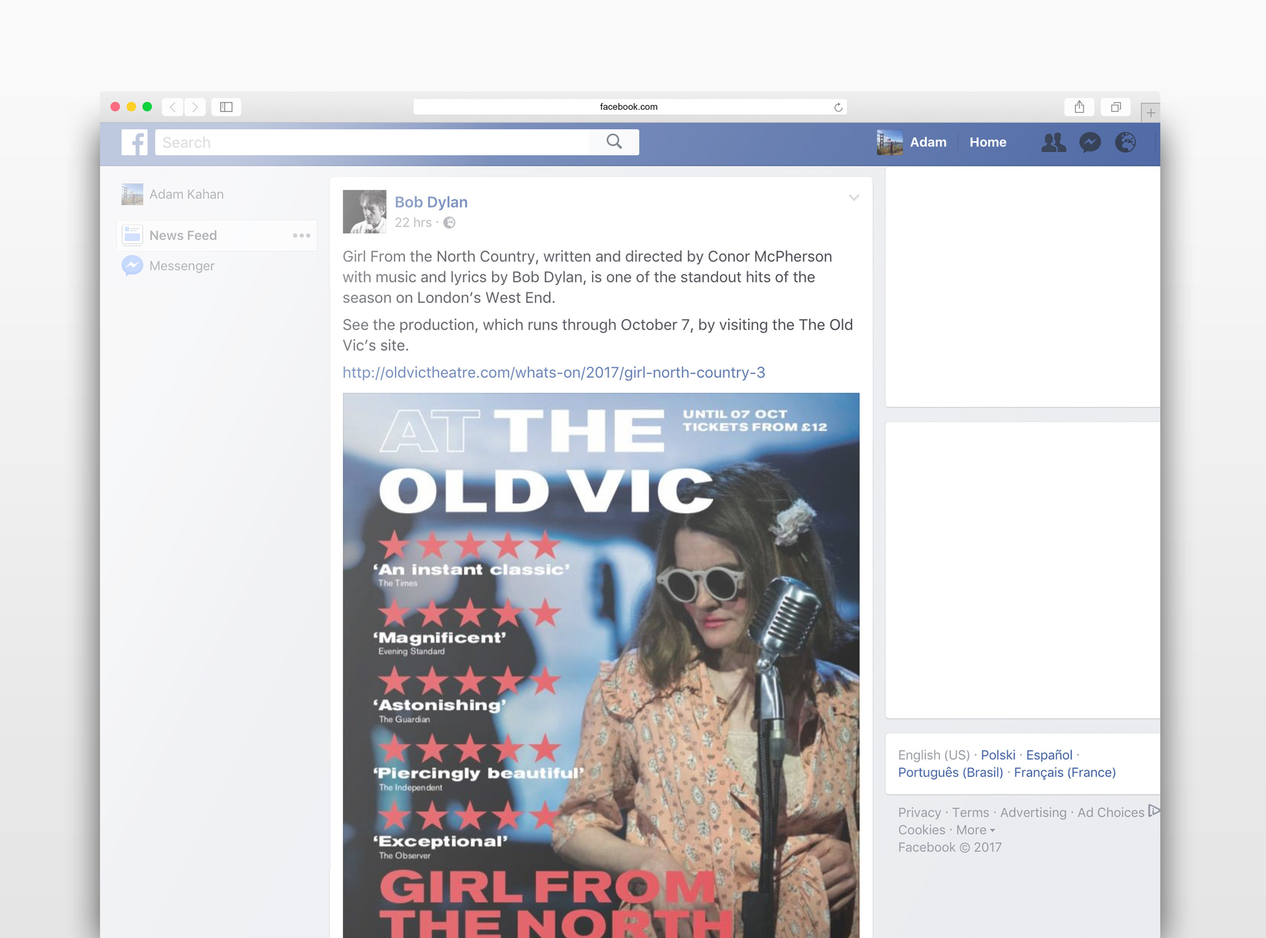
Task: Focus the Facebook Search field
Action: coord(372,142)
